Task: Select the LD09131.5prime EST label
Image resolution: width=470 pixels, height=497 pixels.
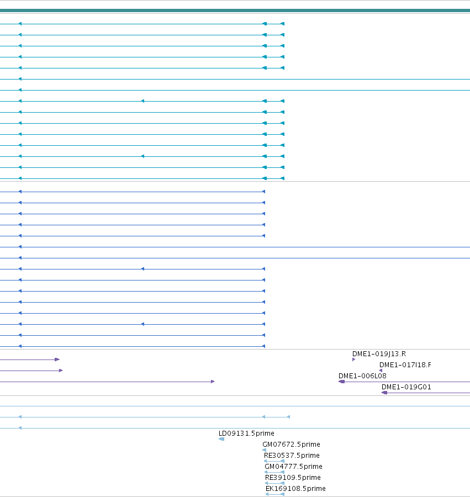Action: 246,433
